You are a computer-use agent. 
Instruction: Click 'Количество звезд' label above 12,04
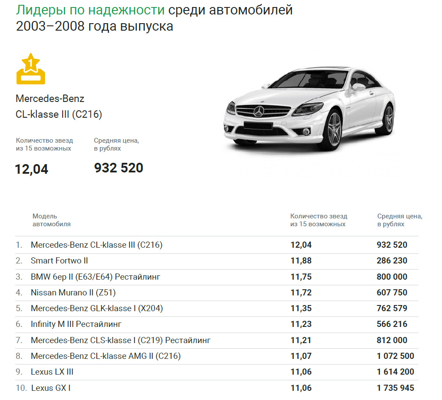point(44,140)
